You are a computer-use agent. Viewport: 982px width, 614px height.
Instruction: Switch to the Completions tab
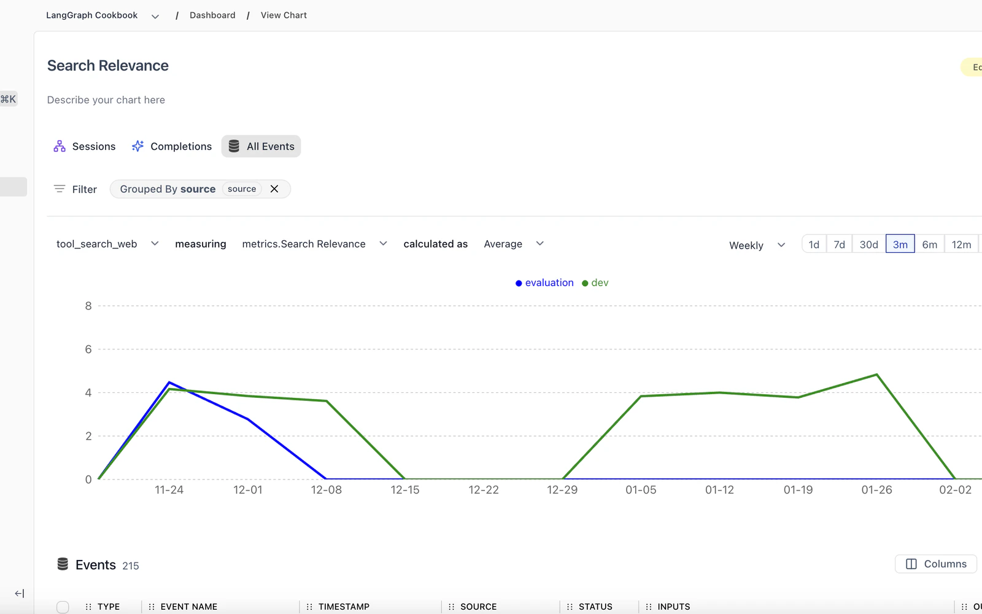click(x=172, y=146)
